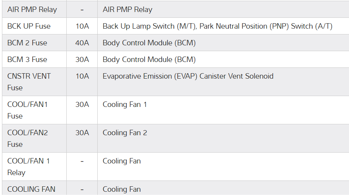
Task: Select the 10A rating for CNSTR VENT Fuse
Action: pos(82,76)
